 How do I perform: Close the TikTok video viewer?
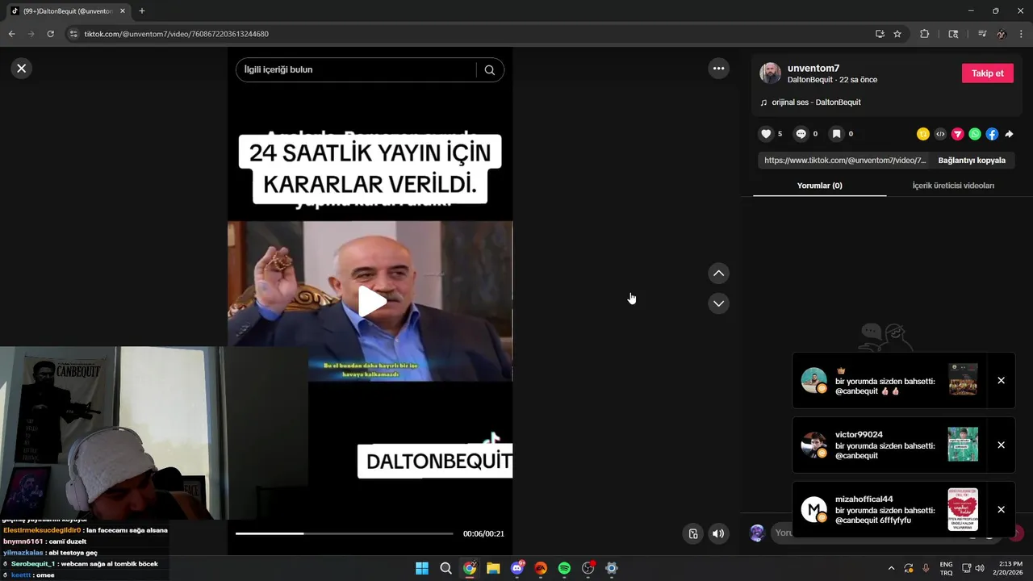22,69
